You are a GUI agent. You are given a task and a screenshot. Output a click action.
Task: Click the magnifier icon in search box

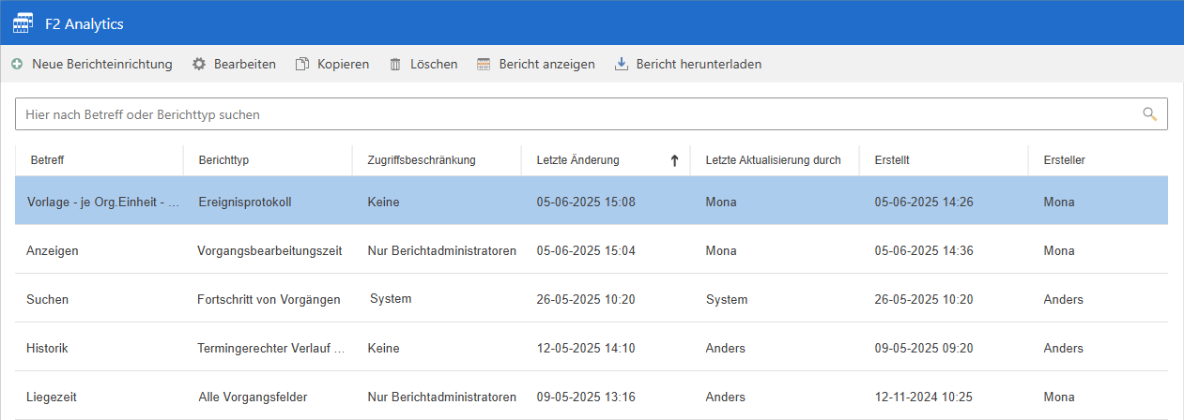tap(1149, 114)
